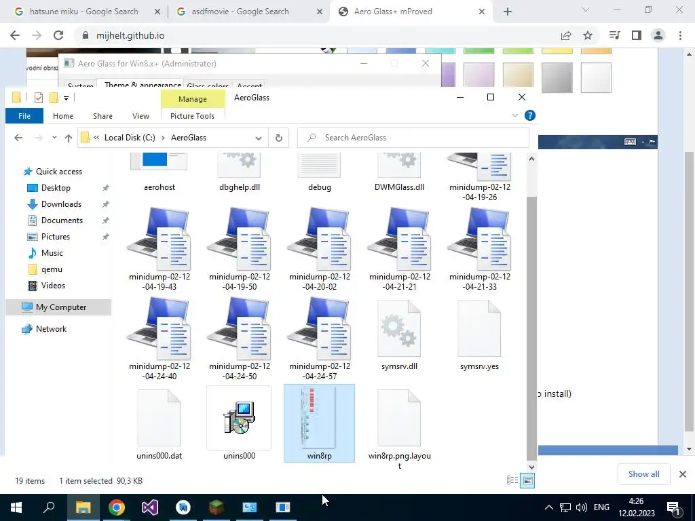Select minidump-02-12-04-21-21 file
695x521 pixels.
tap(399, 249)
